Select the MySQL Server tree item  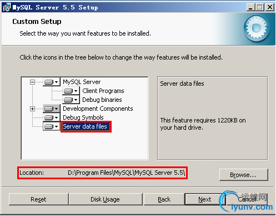pyautogui.click(x=82, y=82)
